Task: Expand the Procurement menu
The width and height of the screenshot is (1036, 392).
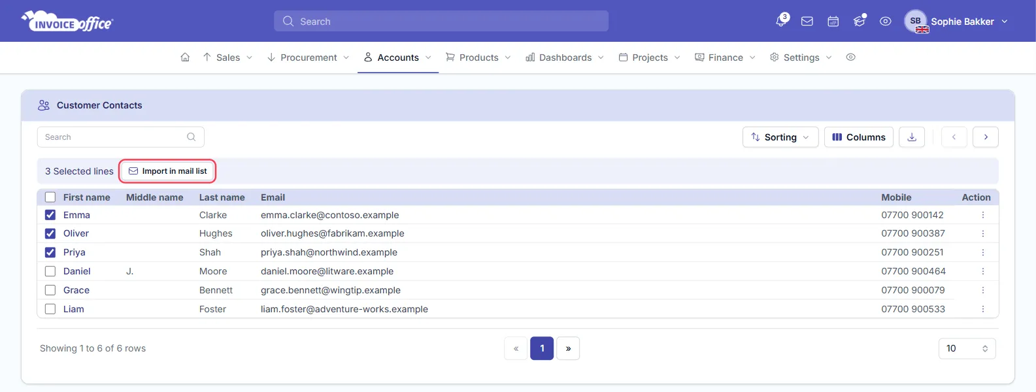Action: point(309,57)
